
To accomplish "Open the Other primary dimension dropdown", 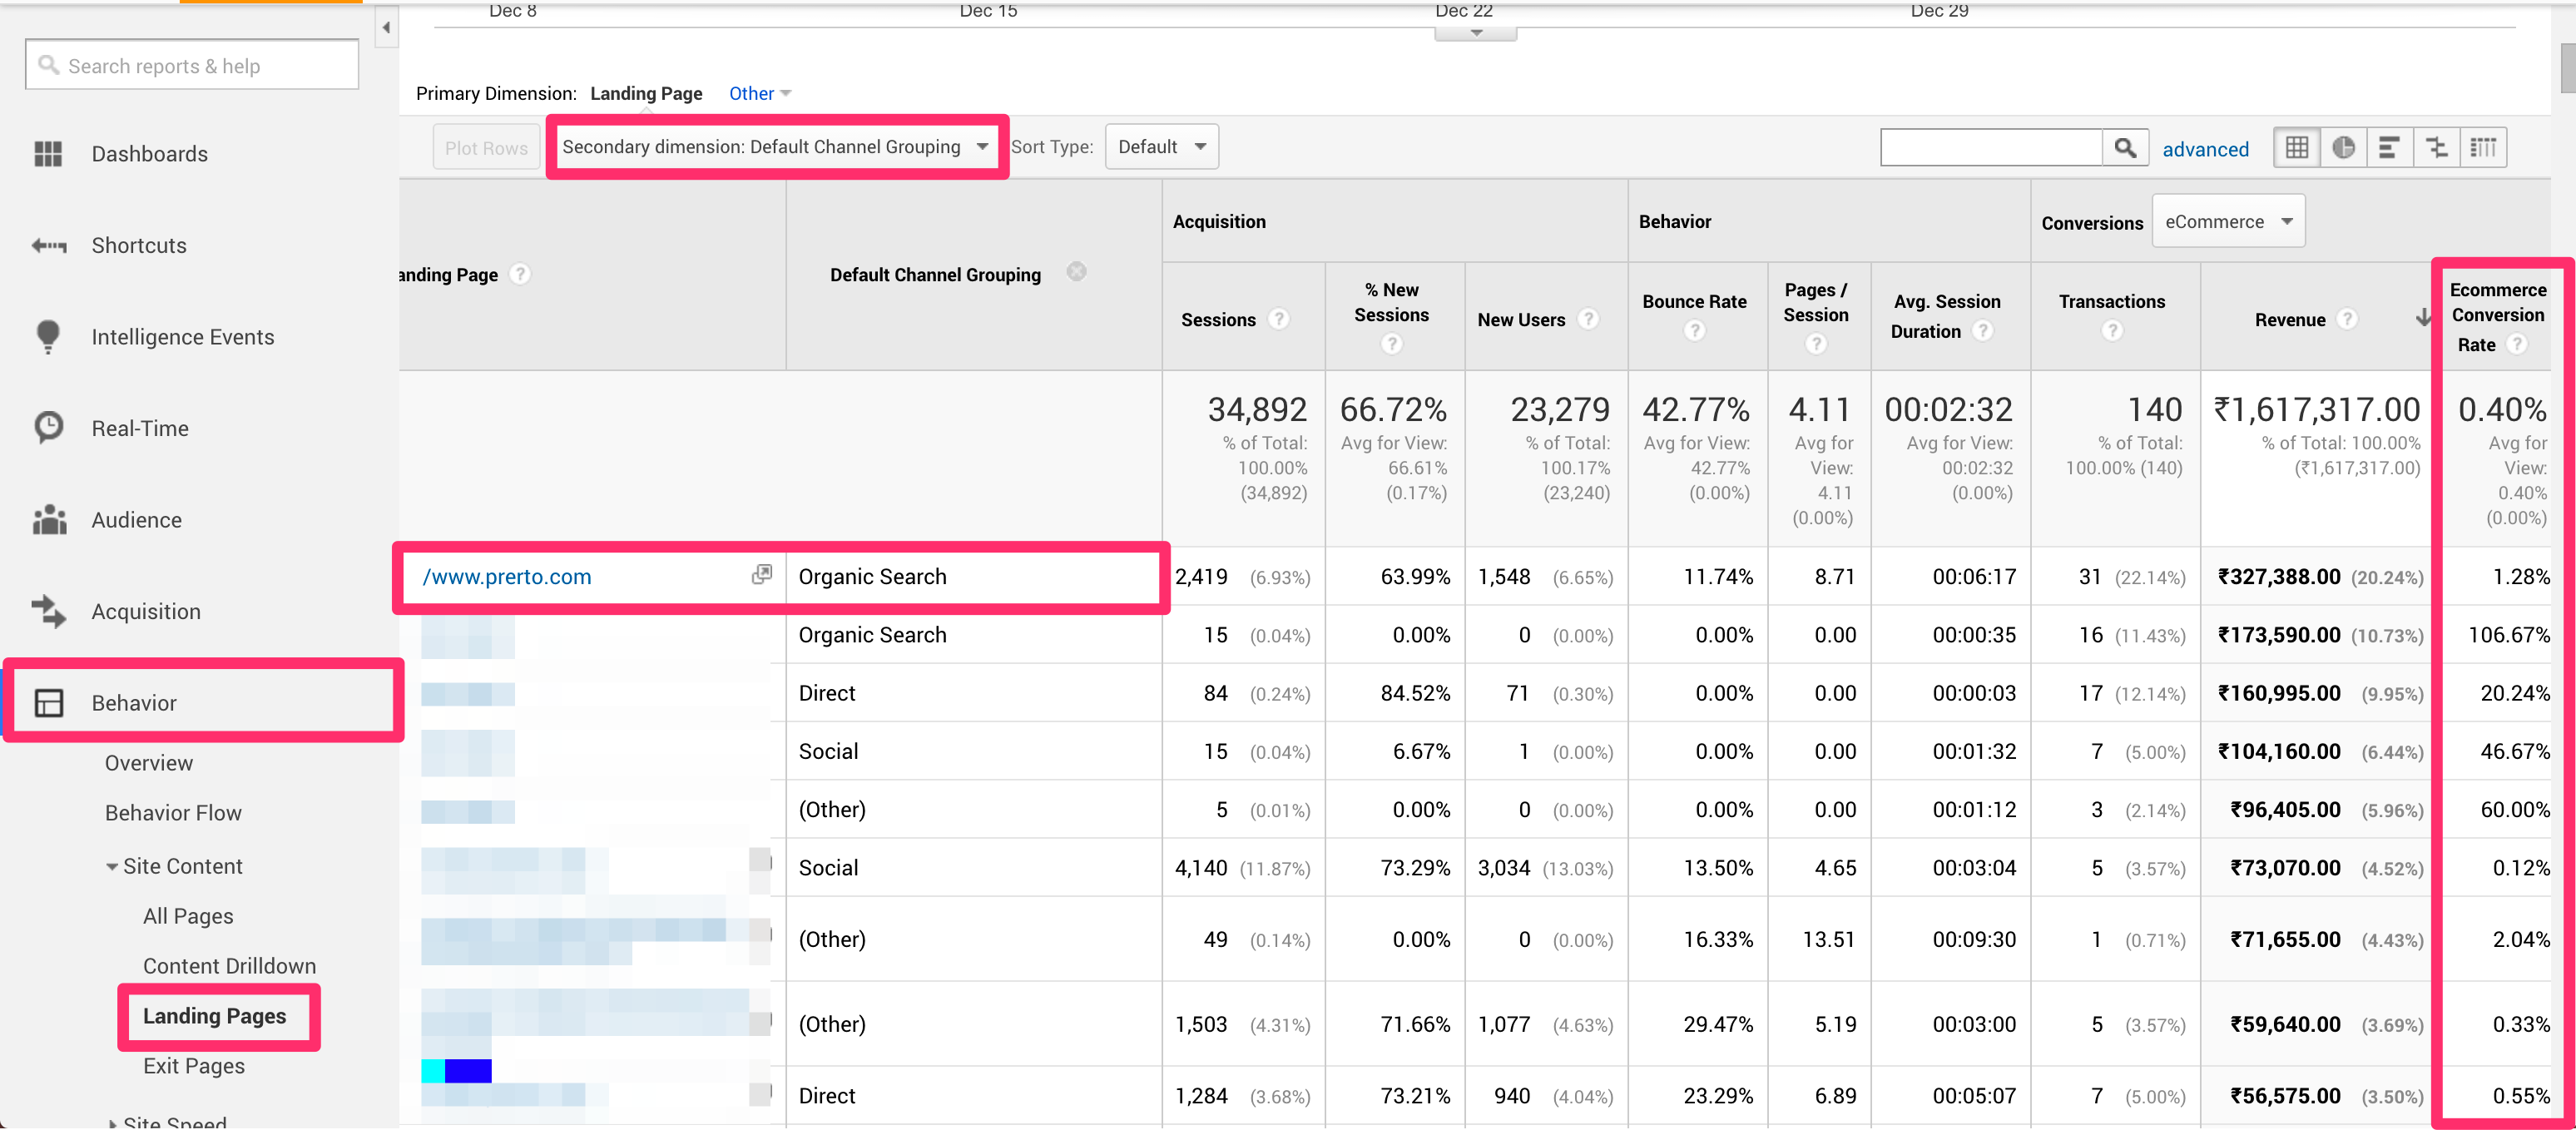I will point(759,93).
